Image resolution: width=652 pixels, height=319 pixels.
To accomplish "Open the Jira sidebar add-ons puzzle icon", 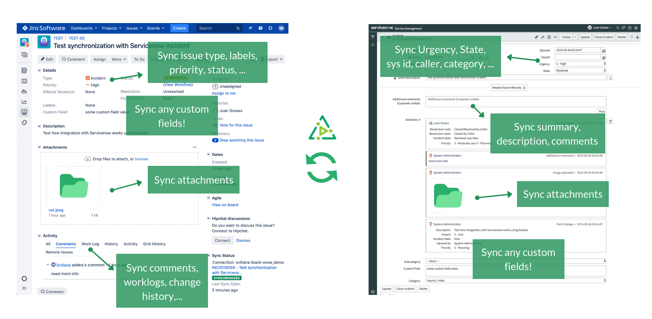I will (24, 123).
